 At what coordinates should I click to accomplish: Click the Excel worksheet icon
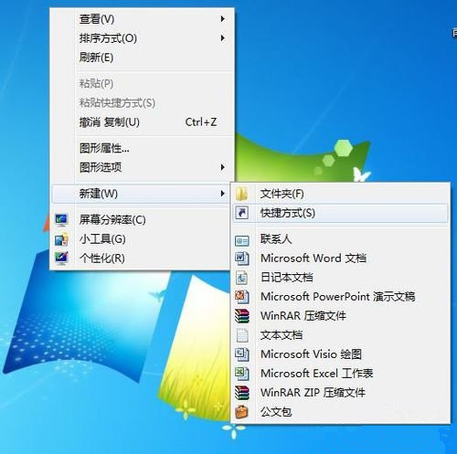[242, 374]
